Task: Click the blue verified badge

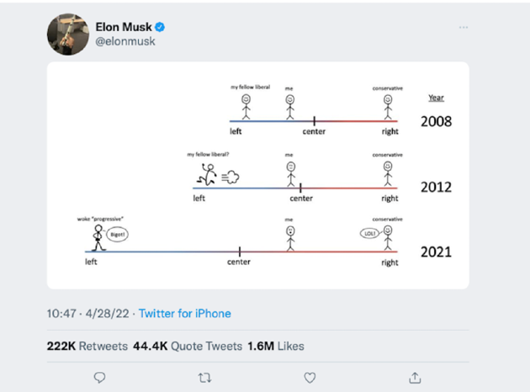Action: 160,27
